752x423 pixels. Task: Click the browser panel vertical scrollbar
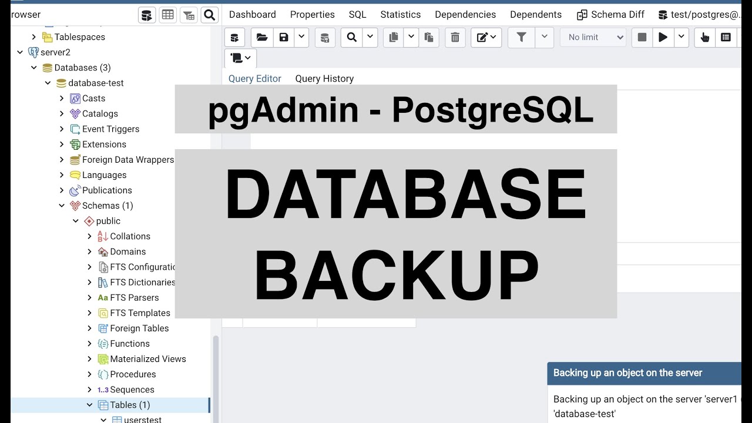click(216, 379)
